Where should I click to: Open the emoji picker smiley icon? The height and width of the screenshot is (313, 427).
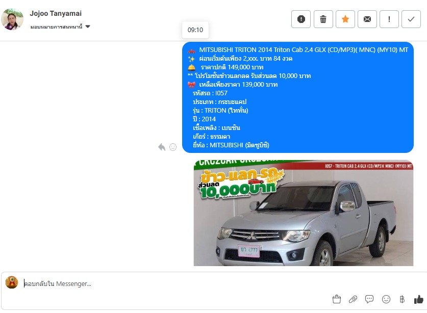(x=386, y=299)
